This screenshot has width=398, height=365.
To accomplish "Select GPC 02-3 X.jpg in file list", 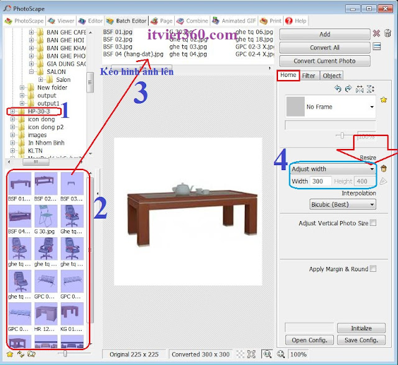I will 254,47.
